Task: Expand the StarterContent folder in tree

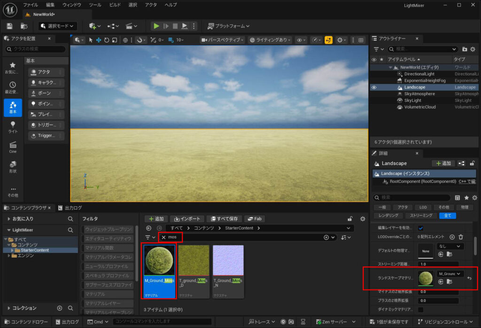Action: 12,250
